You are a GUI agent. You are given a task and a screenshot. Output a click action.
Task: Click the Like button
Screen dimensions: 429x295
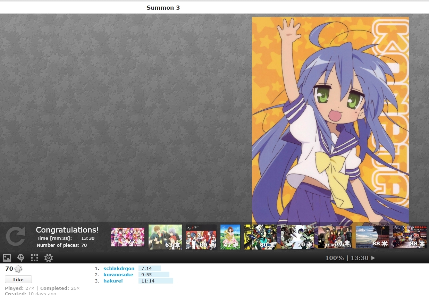pyautogui.click(x=18, y=279)
